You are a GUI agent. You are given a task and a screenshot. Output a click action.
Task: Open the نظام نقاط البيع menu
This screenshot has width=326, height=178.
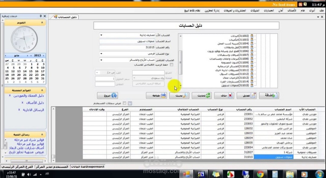[x=192, y=10]
